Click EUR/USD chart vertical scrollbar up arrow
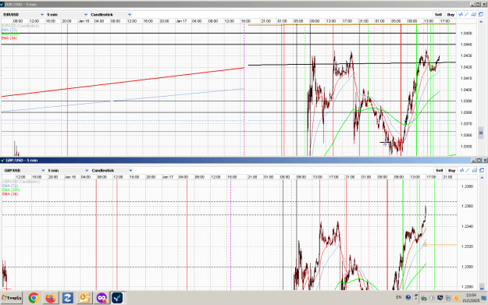This screenshot has height=305, width=488. coord(481,21)
